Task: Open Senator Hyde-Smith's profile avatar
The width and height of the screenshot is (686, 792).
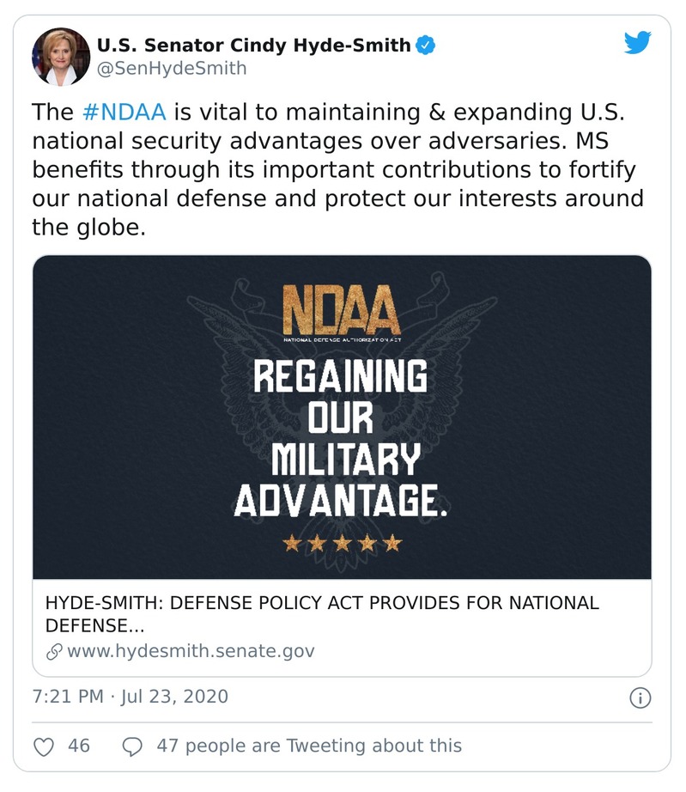Action: tap(61, 57)
